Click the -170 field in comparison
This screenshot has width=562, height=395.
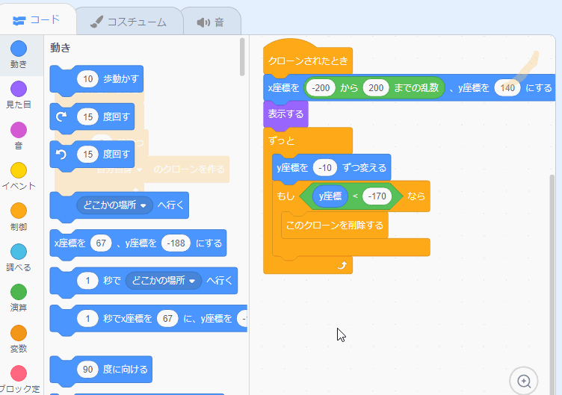click(377, 196)
